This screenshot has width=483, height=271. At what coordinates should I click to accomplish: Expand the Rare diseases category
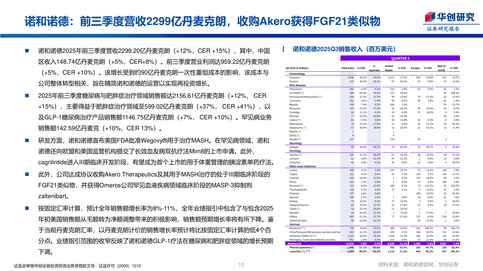pos(298,85)
